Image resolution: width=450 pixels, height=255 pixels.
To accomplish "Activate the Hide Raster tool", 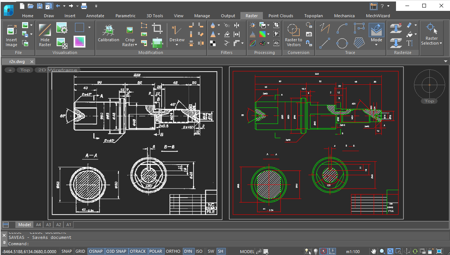I will 45,34.
